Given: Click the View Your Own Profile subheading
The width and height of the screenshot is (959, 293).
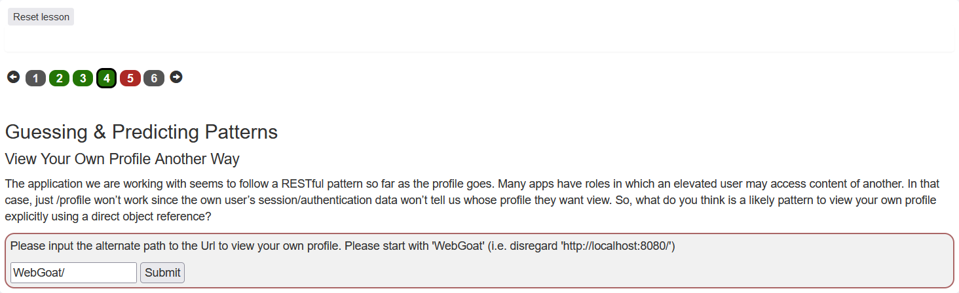Looking at the screenshot, I should [122, 159].
